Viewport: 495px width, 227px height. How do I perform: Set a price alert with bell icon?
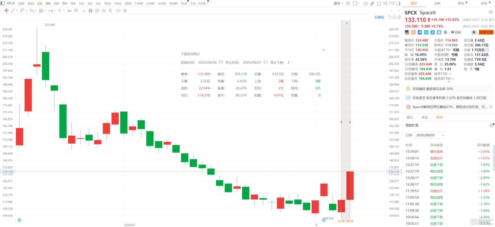pyautogui.click(x=474, y=32)
